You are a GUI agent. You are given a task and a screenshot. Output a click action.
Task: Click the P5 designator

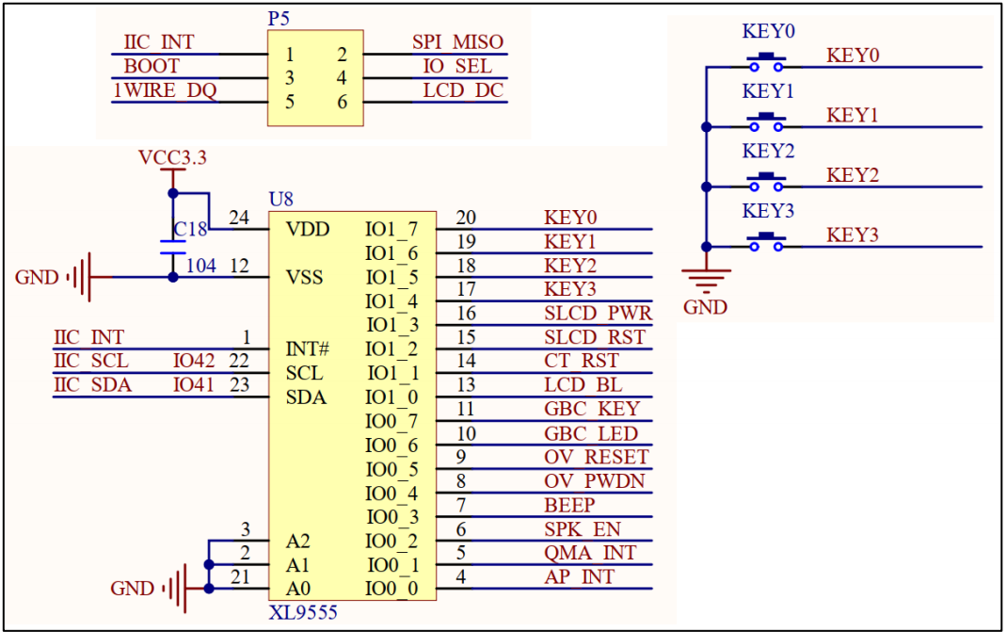(x=279, y=19)
